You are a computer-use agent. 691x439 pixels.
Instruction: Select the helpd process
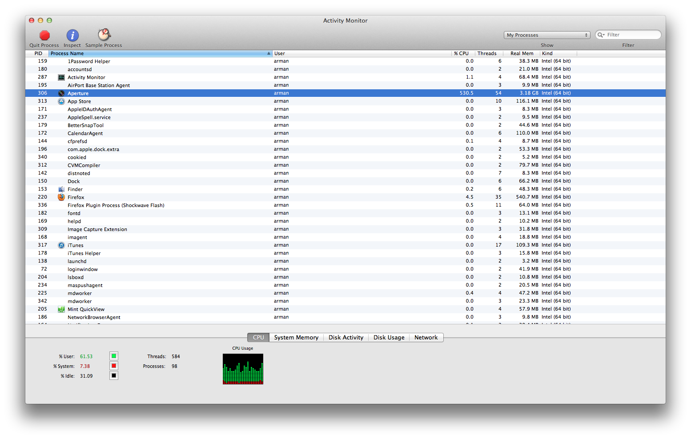pos(345,221)
